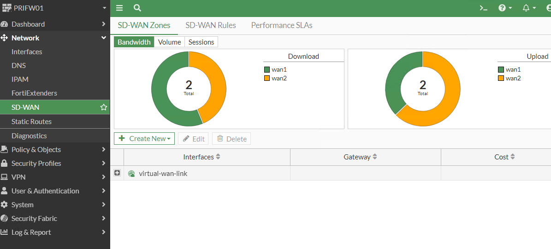
Task: Click the Delete button
Action: coord(231,139)
